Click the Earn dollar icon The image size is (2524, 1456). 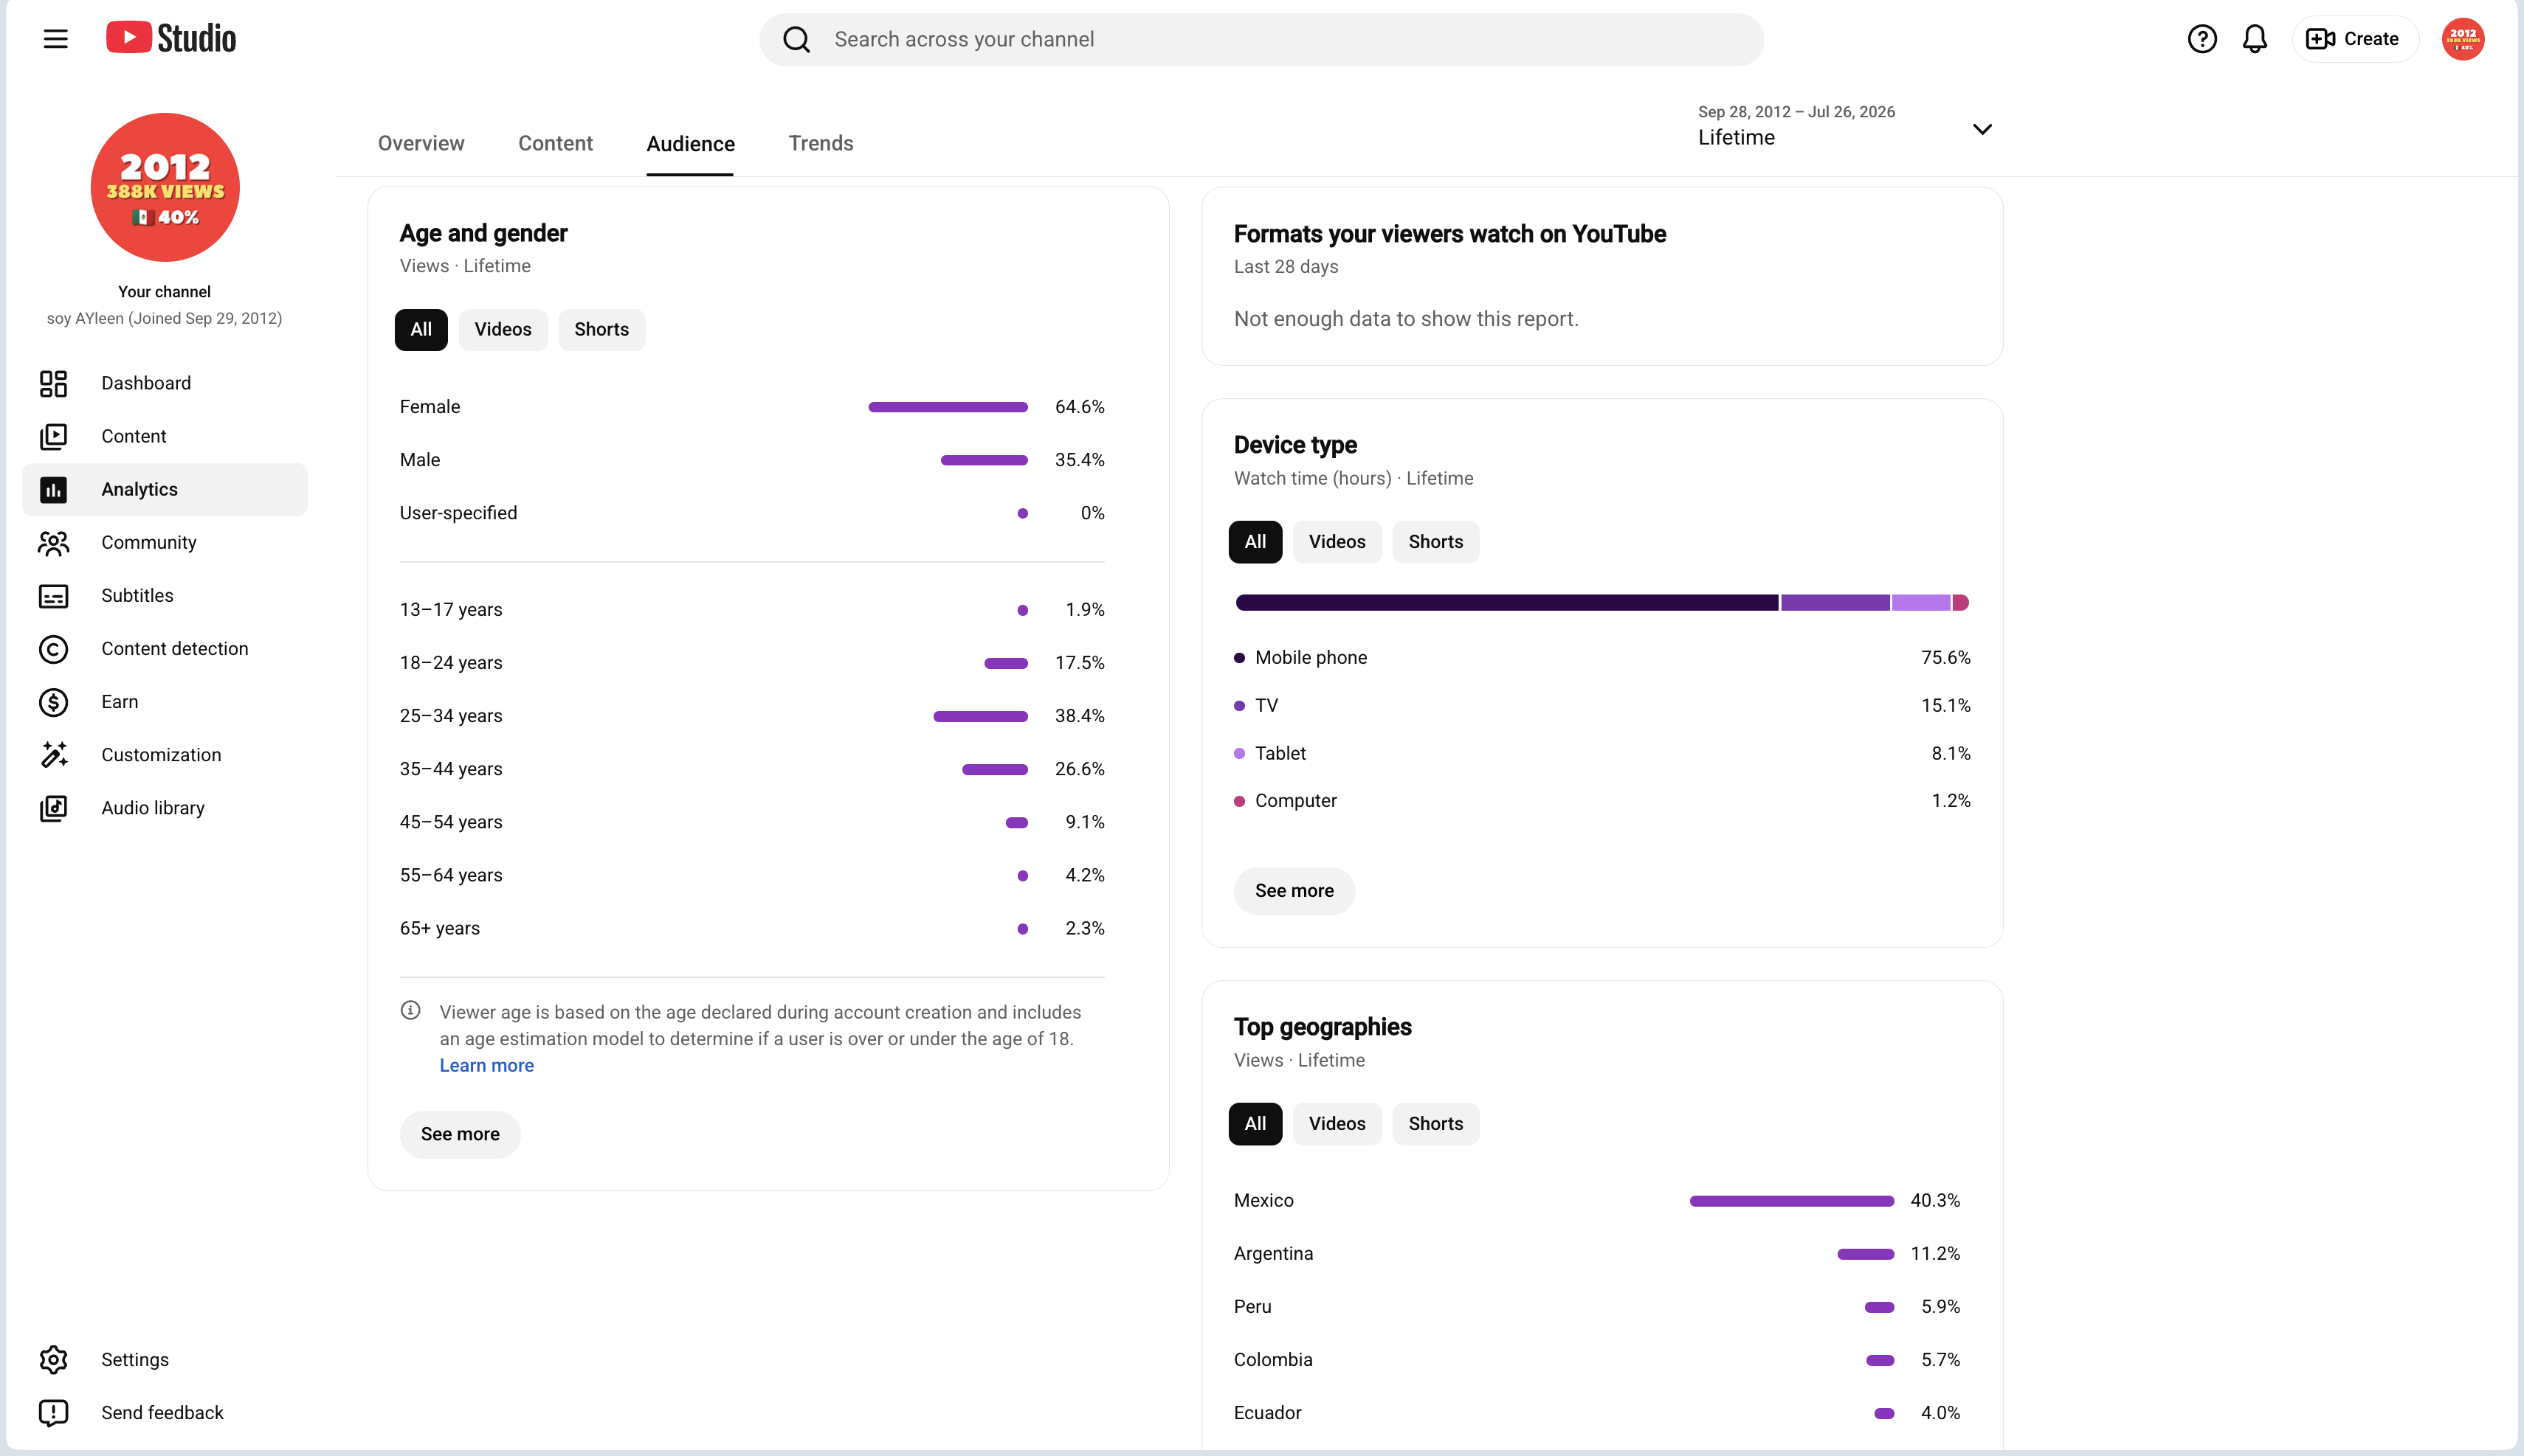coord(53,702)
